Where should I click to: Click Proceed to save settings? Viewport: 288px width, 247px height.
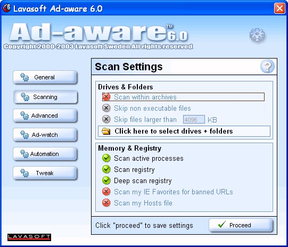241,225
